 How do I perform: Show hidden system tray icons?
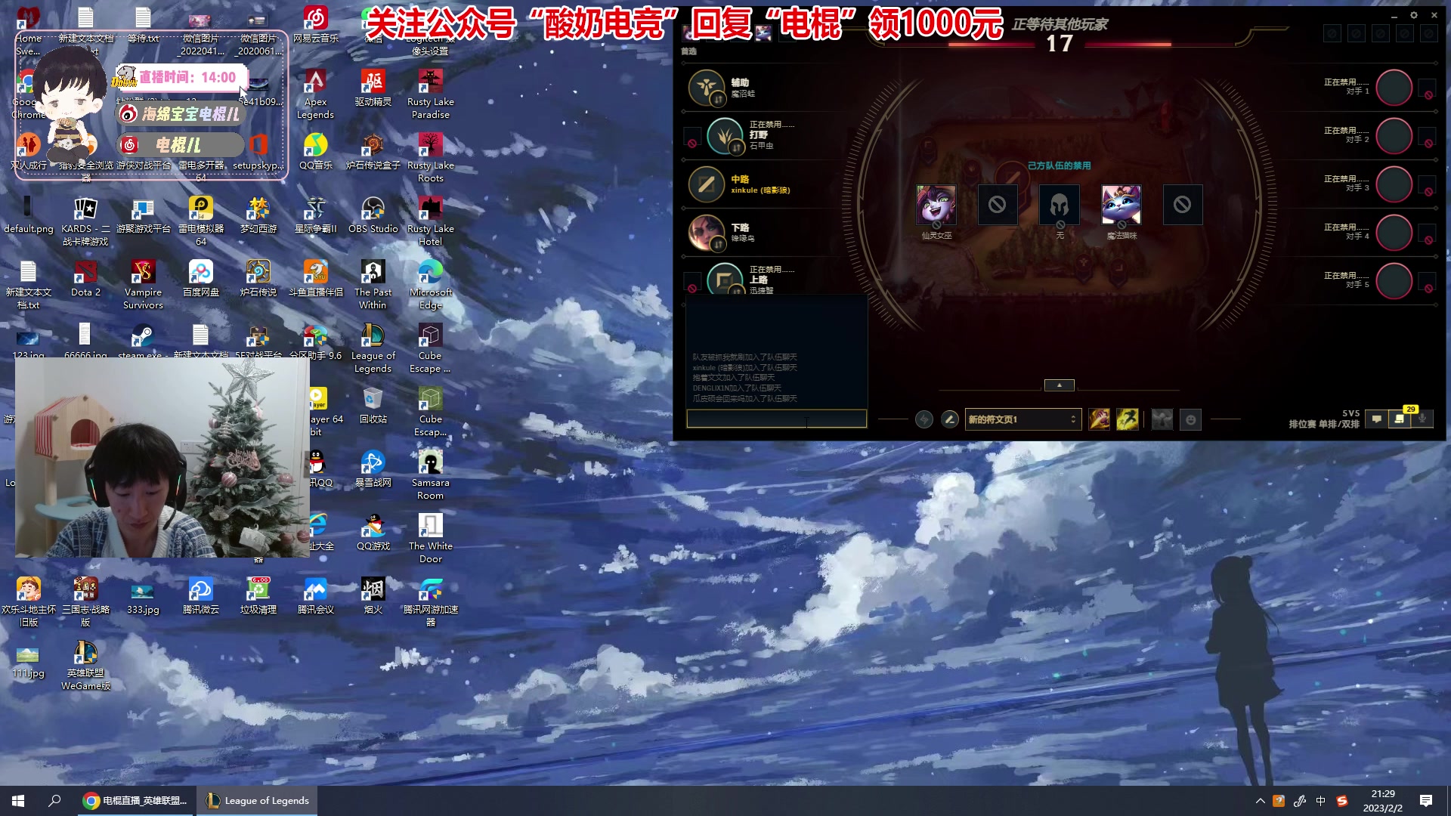(x=1260, y=801)
